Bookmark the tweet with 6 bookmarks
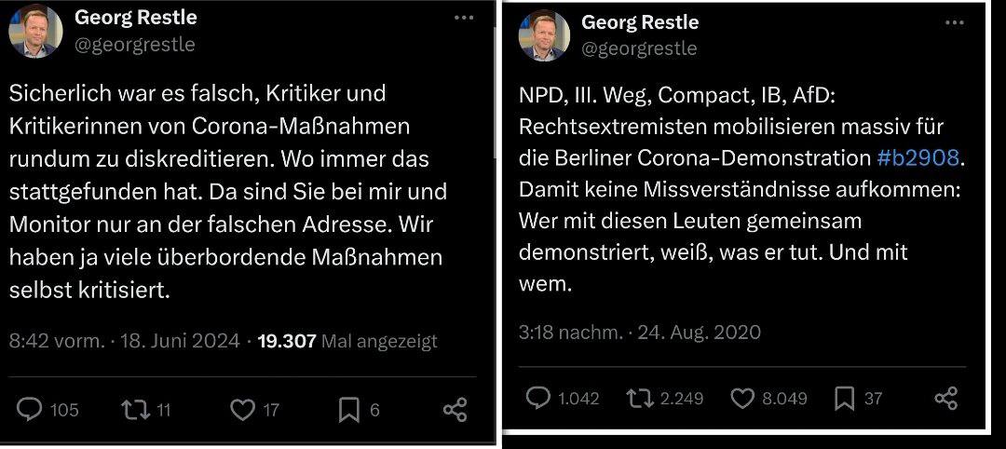 348,409
